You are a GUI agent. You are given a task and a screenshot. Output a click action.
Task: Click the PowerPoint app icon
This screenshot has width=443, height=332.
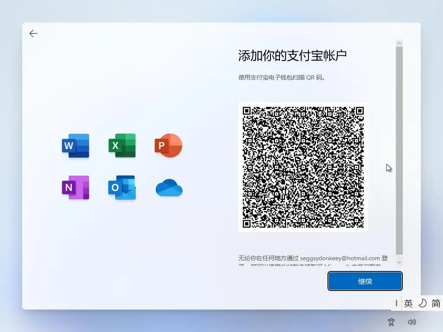pyautogui.click(x=168, y=145)
